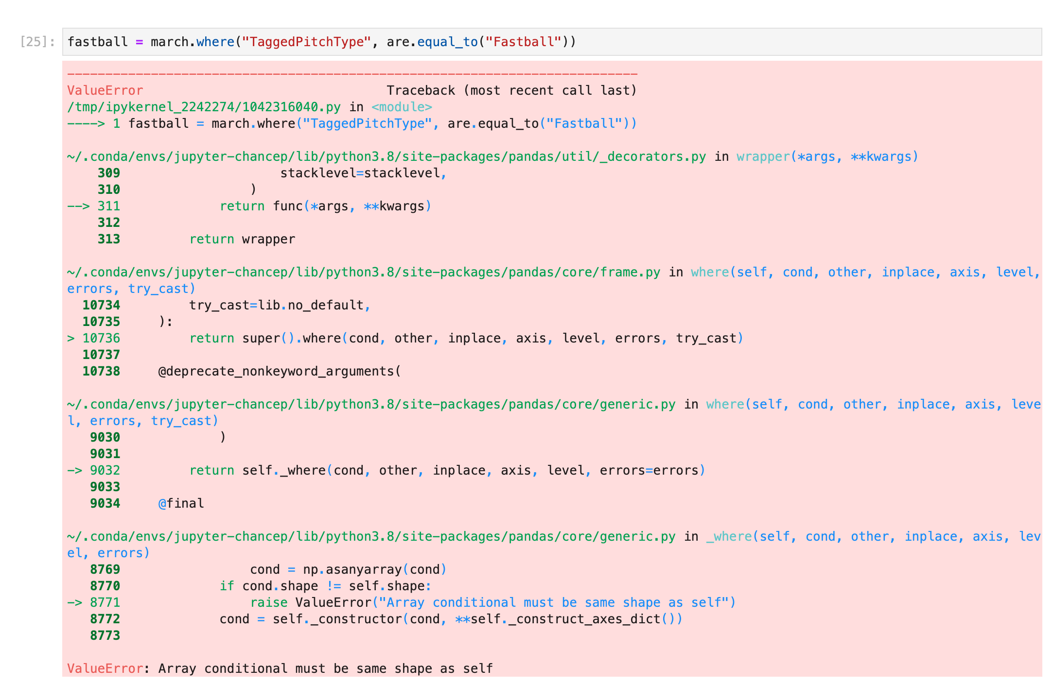Image resolution: width=1054 pixels, height=684 pixels.
Task: Click the code cell input containing fastball assignment
Action: pyautogui.click(x=552, y=42)
